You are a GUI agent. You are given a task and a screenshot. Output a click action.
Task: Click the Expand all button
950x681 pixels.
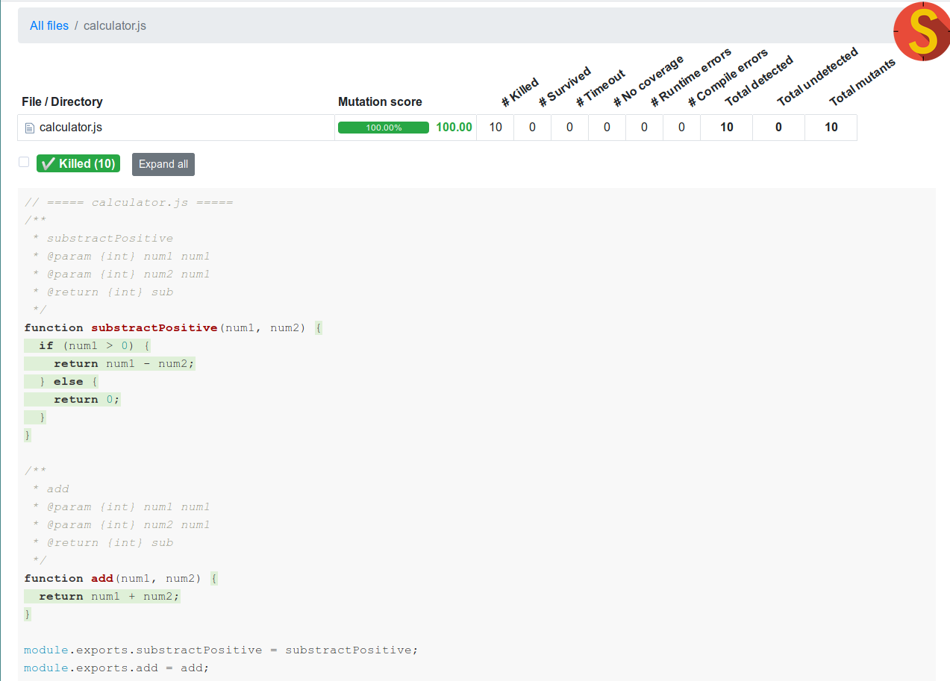[163, 164]
